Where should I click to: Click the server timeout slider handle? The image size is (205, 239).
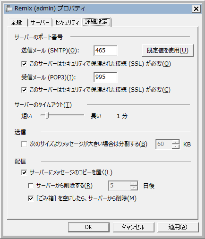click(x=47, y=116)
